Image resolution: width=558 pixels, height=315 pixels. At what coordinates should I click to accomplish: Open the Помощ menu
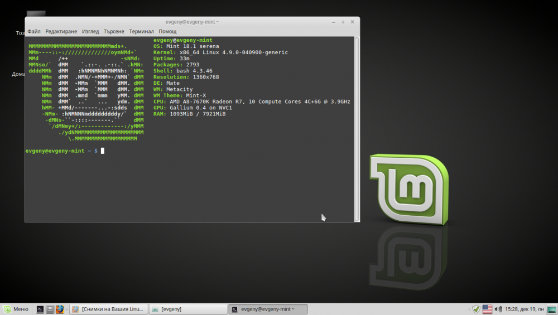coord(167,31)
